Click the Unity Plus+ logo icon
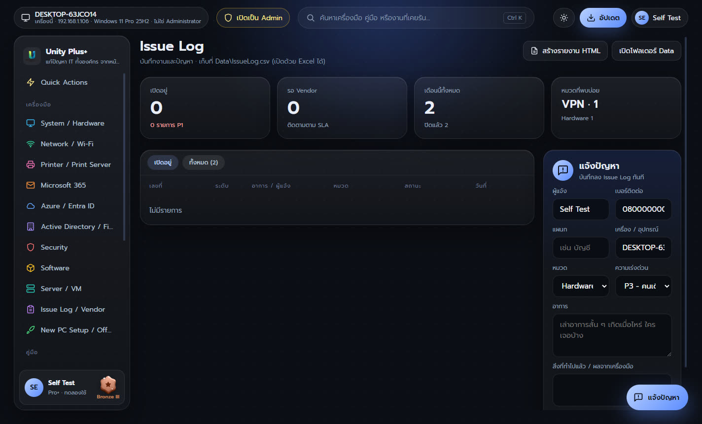702x424 pixels. point(32,56)
